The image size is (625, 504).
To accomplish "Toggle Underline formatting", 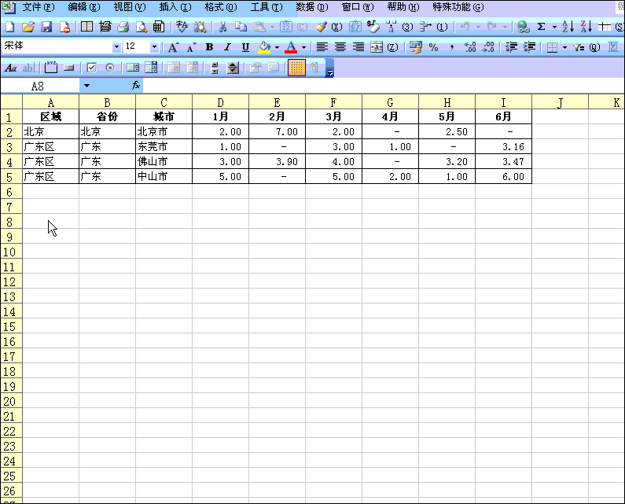I will (x=245, y=47).
